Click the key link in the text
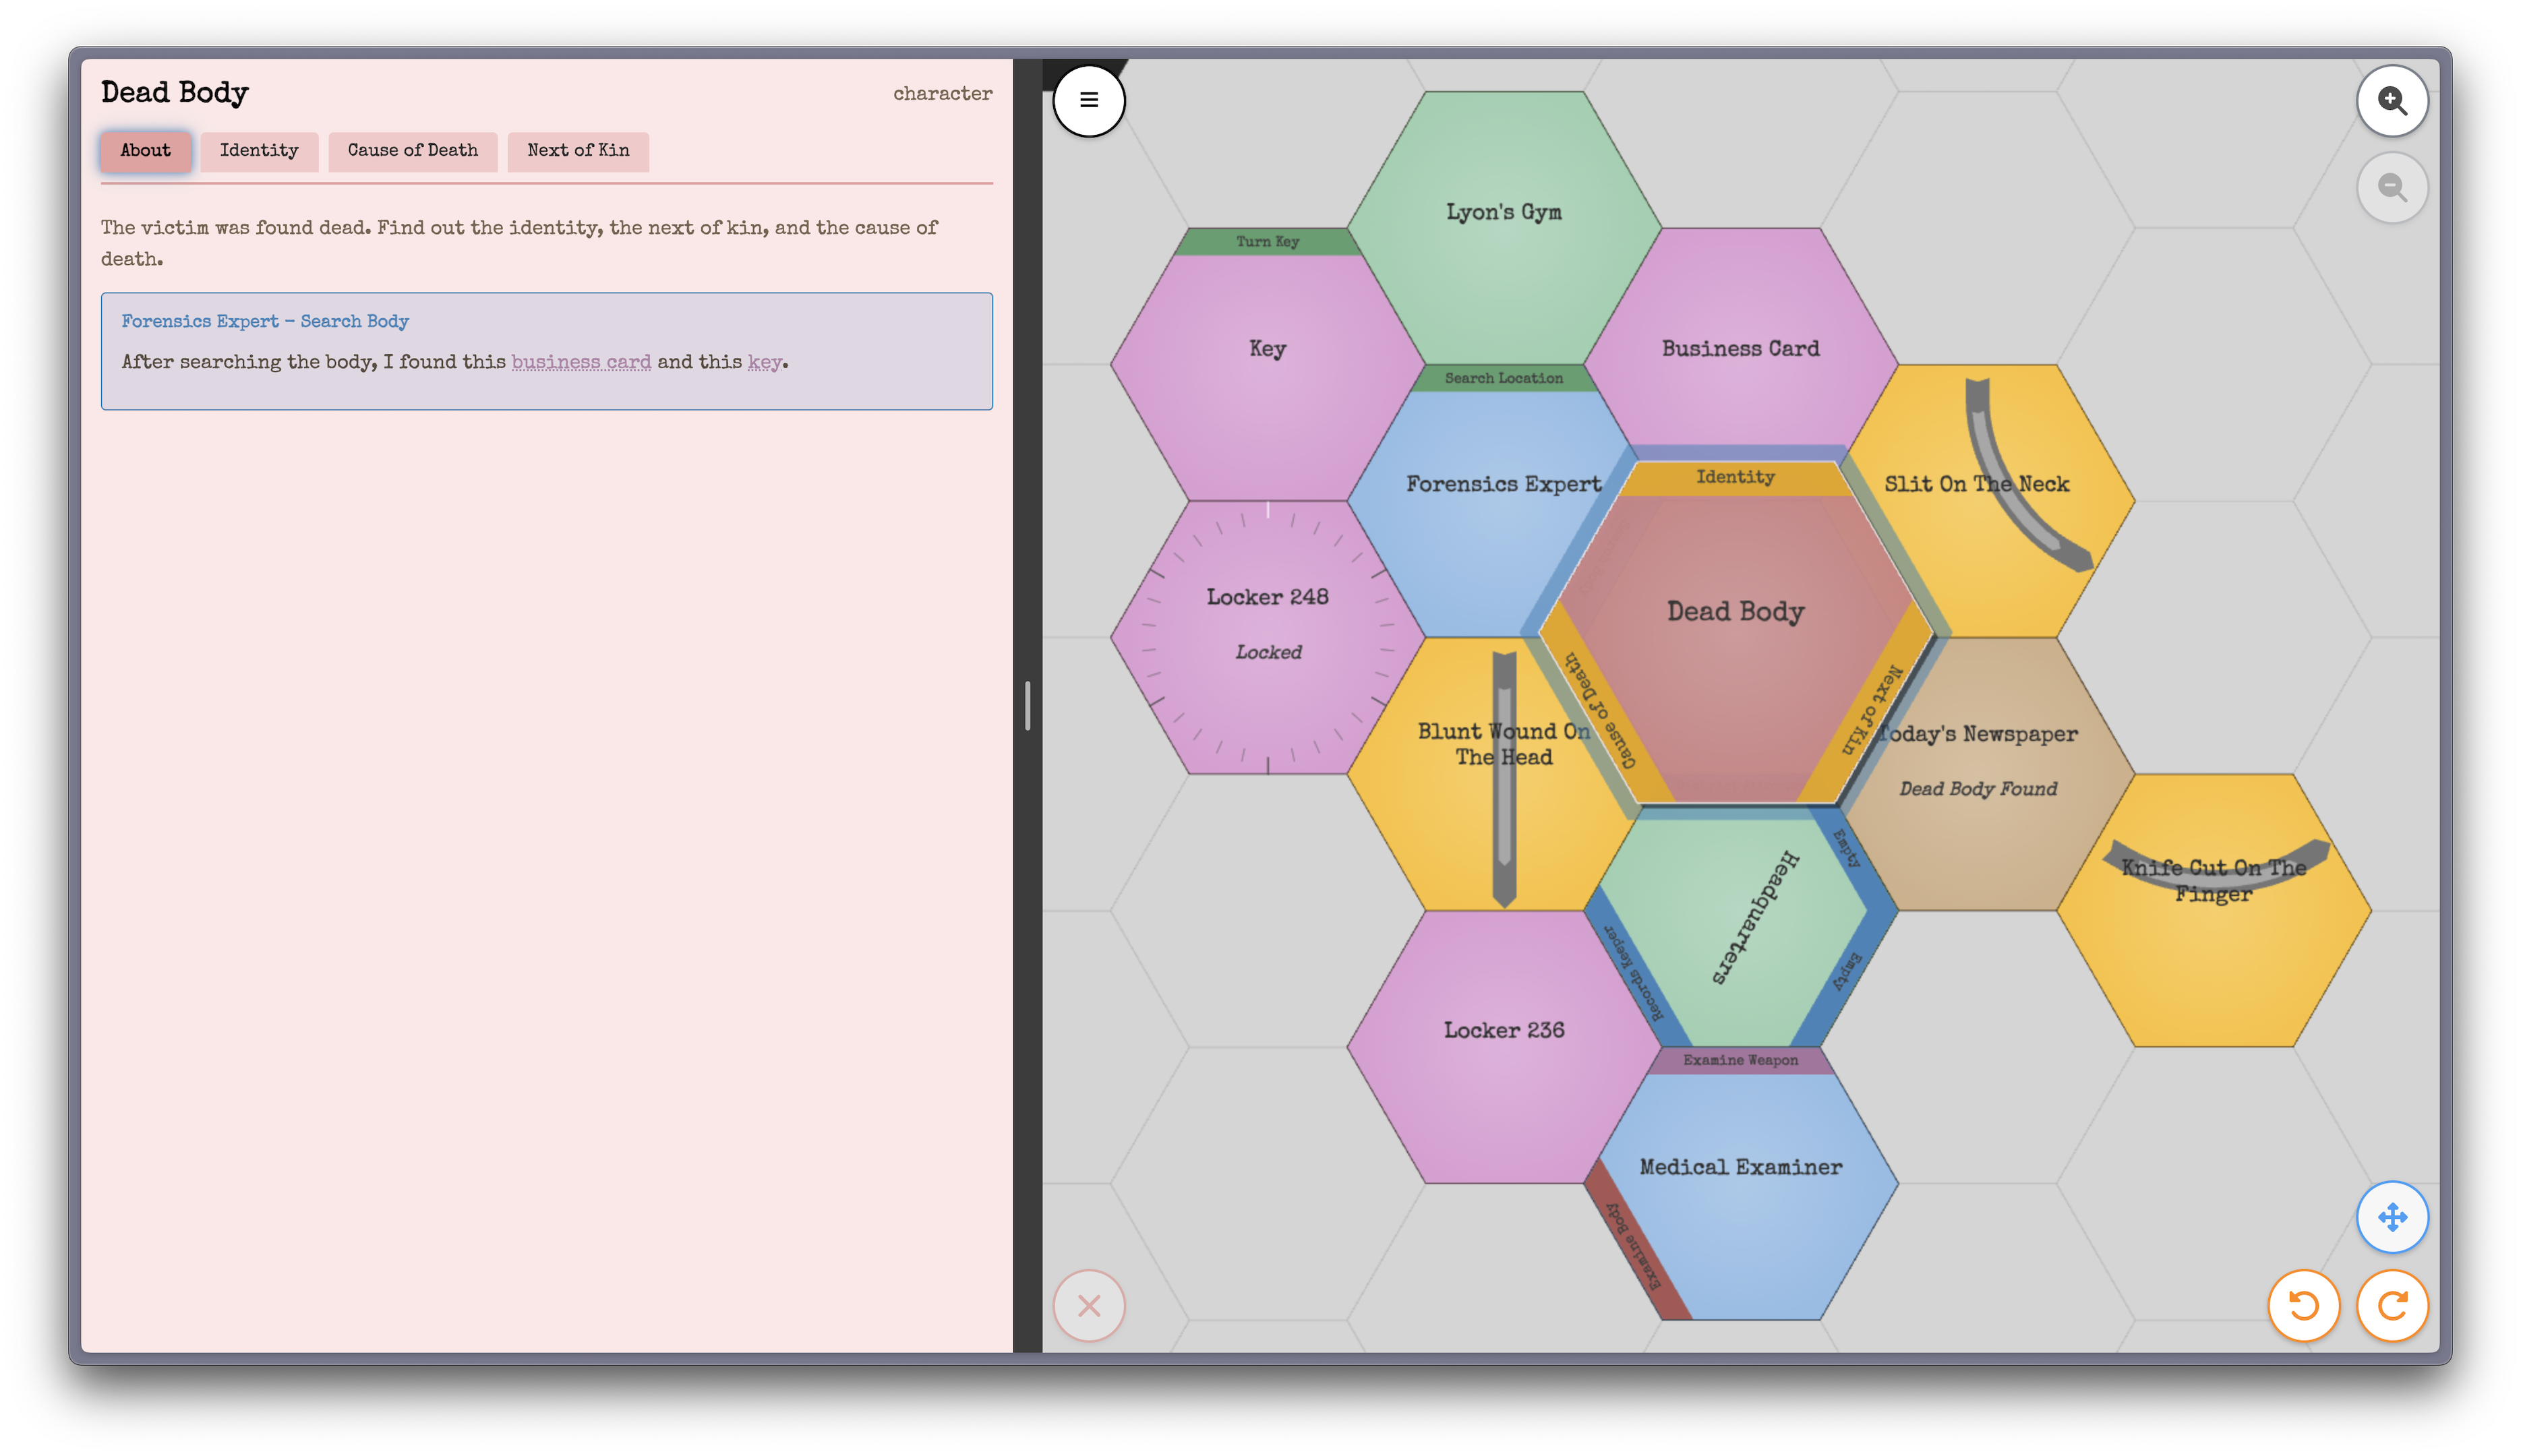Image resolution: width=2521 pixels, height=1456 pixels. click(x=764, y=362)
